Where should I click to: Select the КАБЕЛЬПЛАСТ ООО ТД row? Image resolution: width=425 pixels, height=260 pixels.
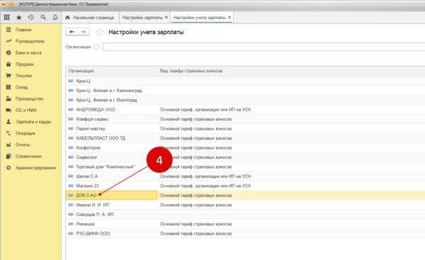coord(245,138)
